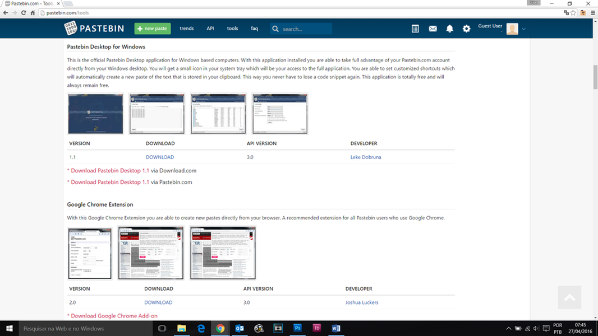The width and height of the screenshot is (598, 336).
Task: Open the messages envelope icon
Action: [x=433, y=28]
